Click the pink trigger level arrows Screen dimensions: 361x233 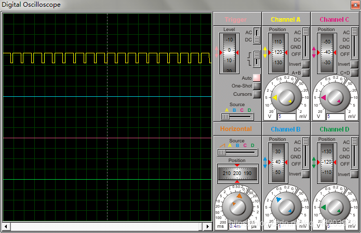coord(217,52)
